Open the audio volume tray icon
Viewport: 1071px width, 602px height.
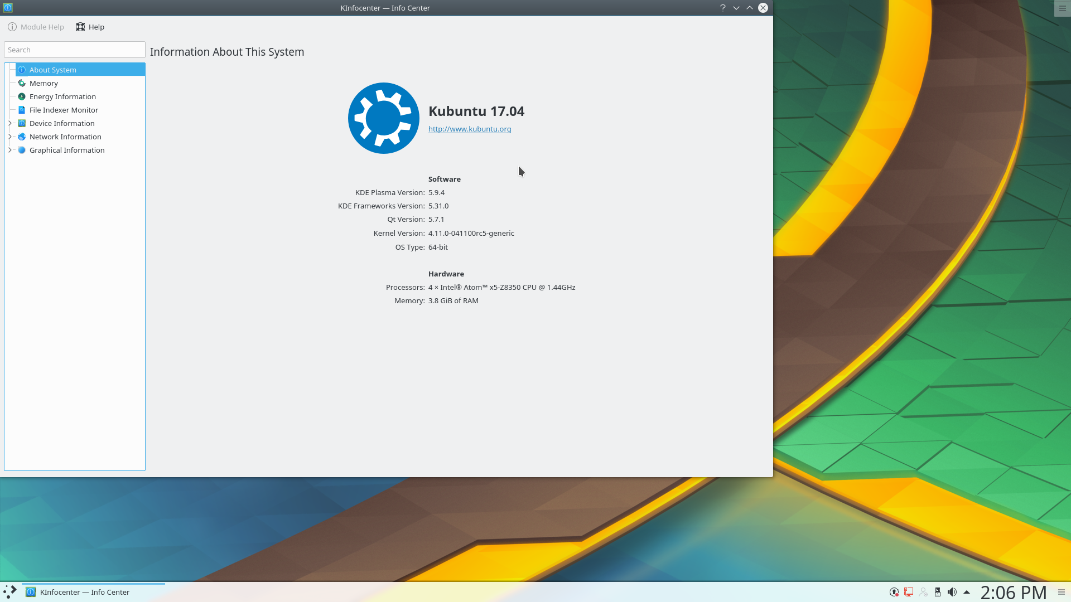click(x=952, y=592)
